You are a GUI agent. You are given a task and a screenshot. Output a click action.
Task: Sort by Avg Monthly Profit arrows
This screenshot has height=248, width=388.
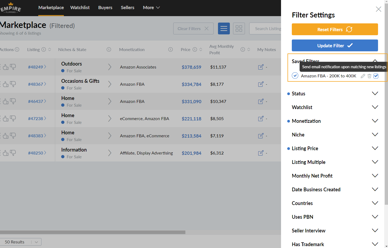249,49
